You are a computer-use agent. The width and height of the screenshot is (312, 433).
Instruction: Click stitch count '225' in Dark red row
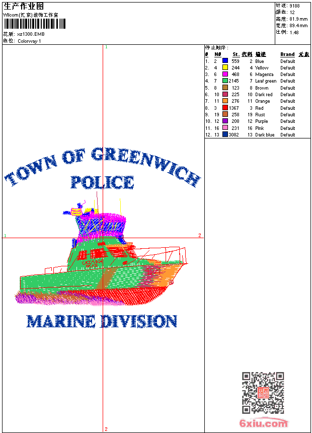[236, 95]
